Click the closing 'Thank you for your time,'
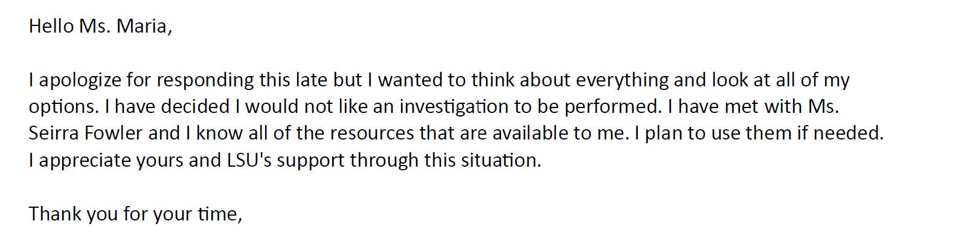 135,214
